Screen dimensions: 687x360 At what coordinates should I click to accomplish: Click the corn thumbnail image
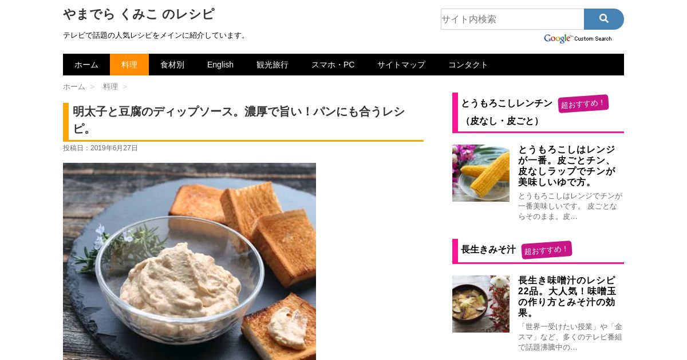481,173
